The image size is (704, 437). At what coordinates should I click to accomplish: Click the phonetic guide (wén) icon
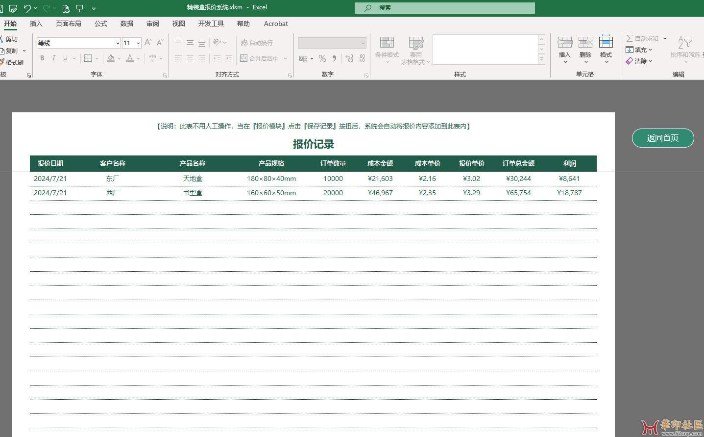tap(152, 58)
